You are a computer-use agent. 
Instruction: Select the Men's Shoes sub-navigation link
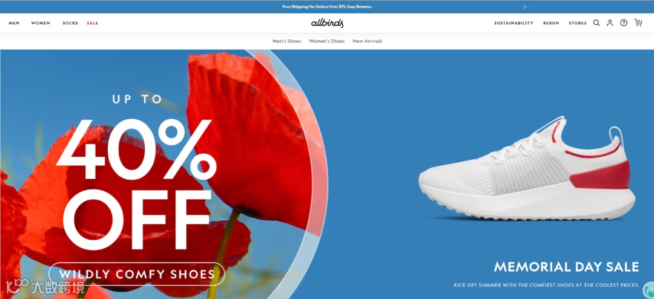[287, 41]
